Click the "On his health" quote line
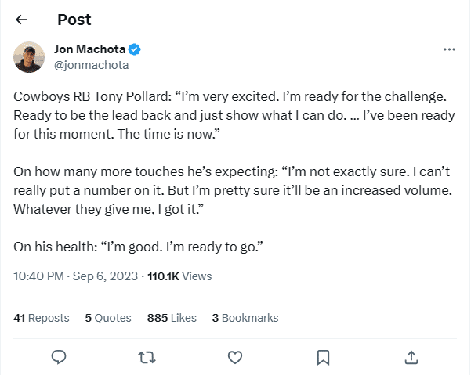Screen dimensions: 471x375 coord(138,247)
